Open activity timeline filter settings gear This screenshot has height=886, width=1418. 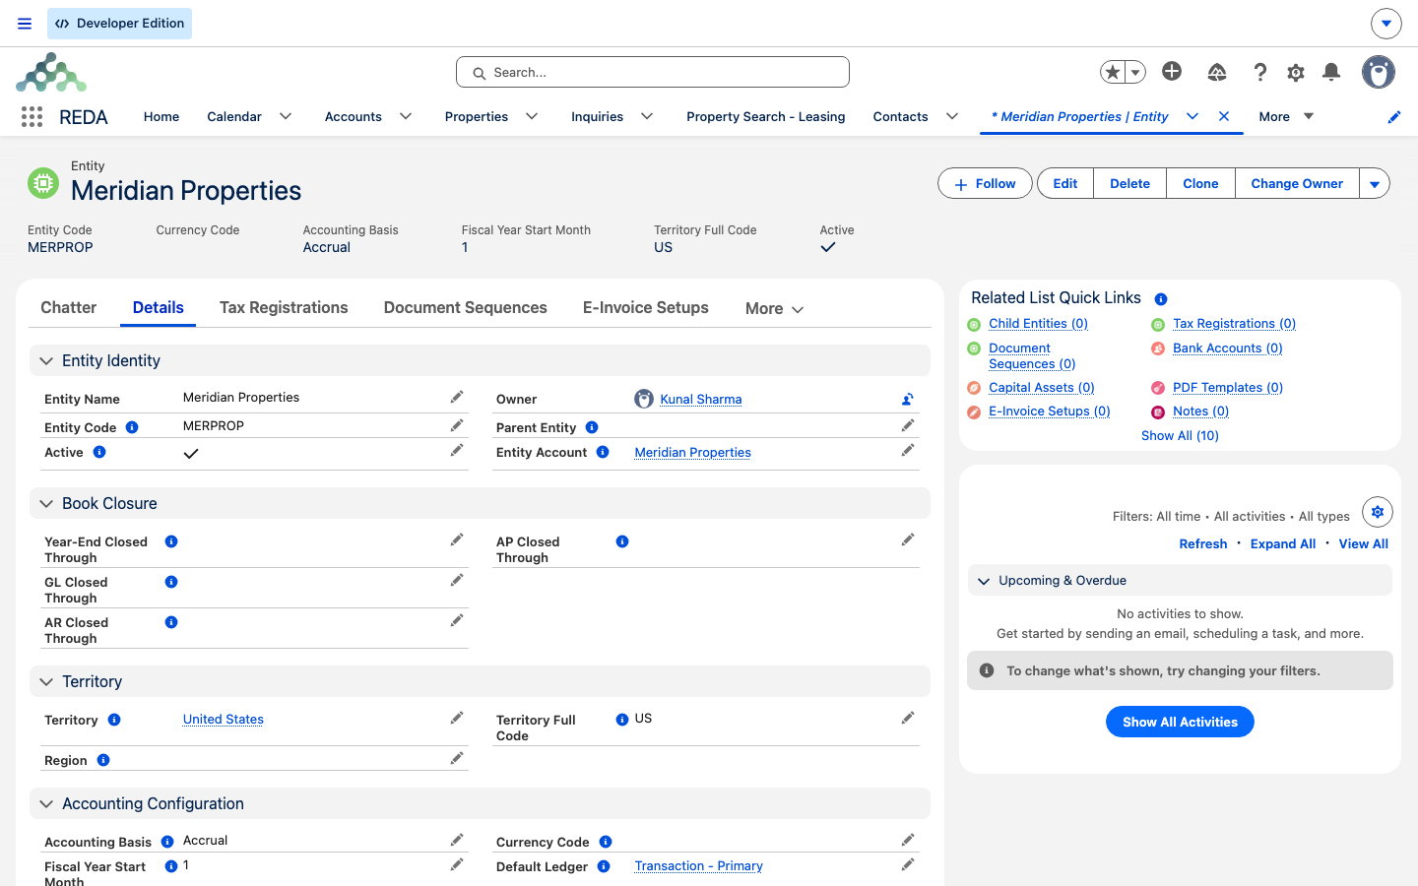(1378, 512)
